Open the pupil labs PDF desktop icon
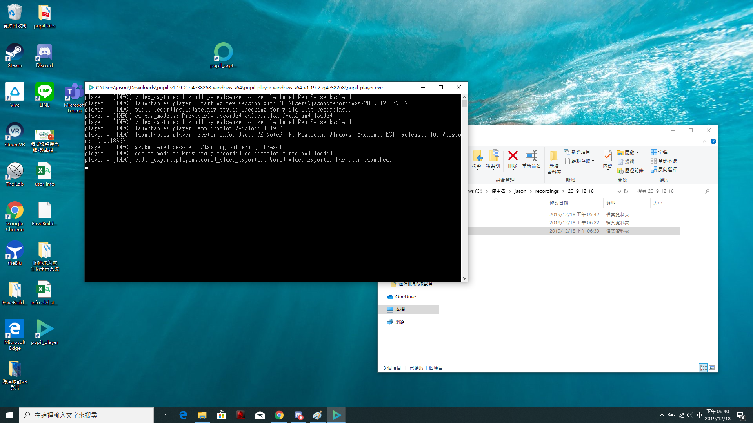 pos(44,16)
